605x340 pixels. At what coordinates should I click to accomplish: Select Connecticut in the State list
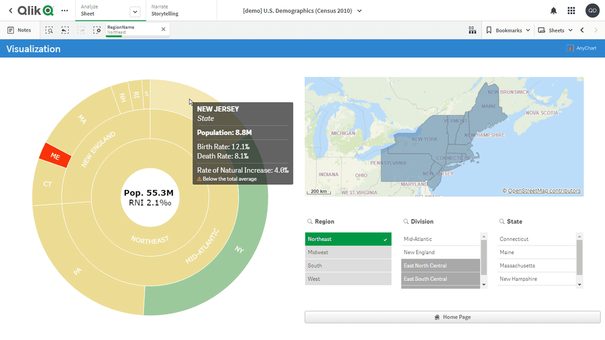(536, 239)
